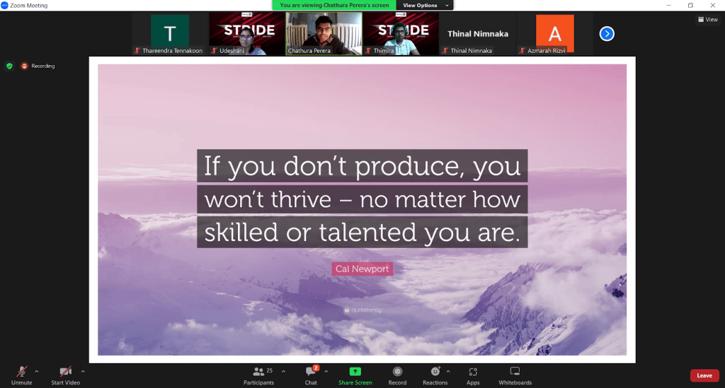Turn on camera with Start Video
725x388 pixels.
65,372
